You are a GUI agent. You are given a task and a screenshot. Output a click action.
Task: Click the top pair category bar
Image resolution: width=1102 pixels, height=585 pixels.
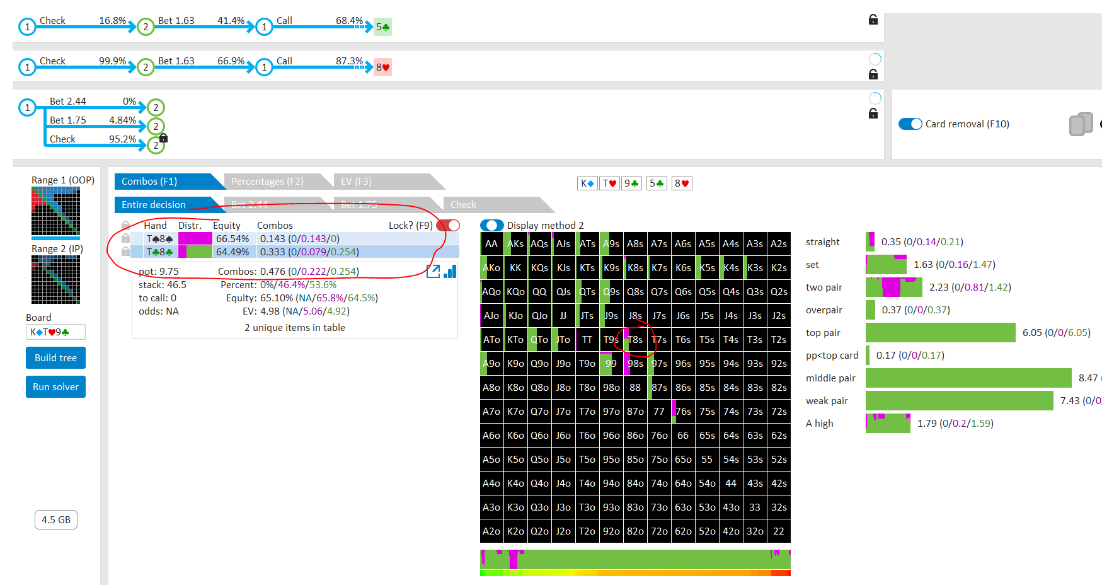click(941, 333)
